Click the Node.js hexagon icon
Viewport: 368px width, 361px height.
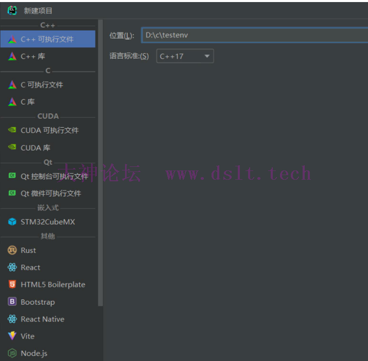pos(12,353)
